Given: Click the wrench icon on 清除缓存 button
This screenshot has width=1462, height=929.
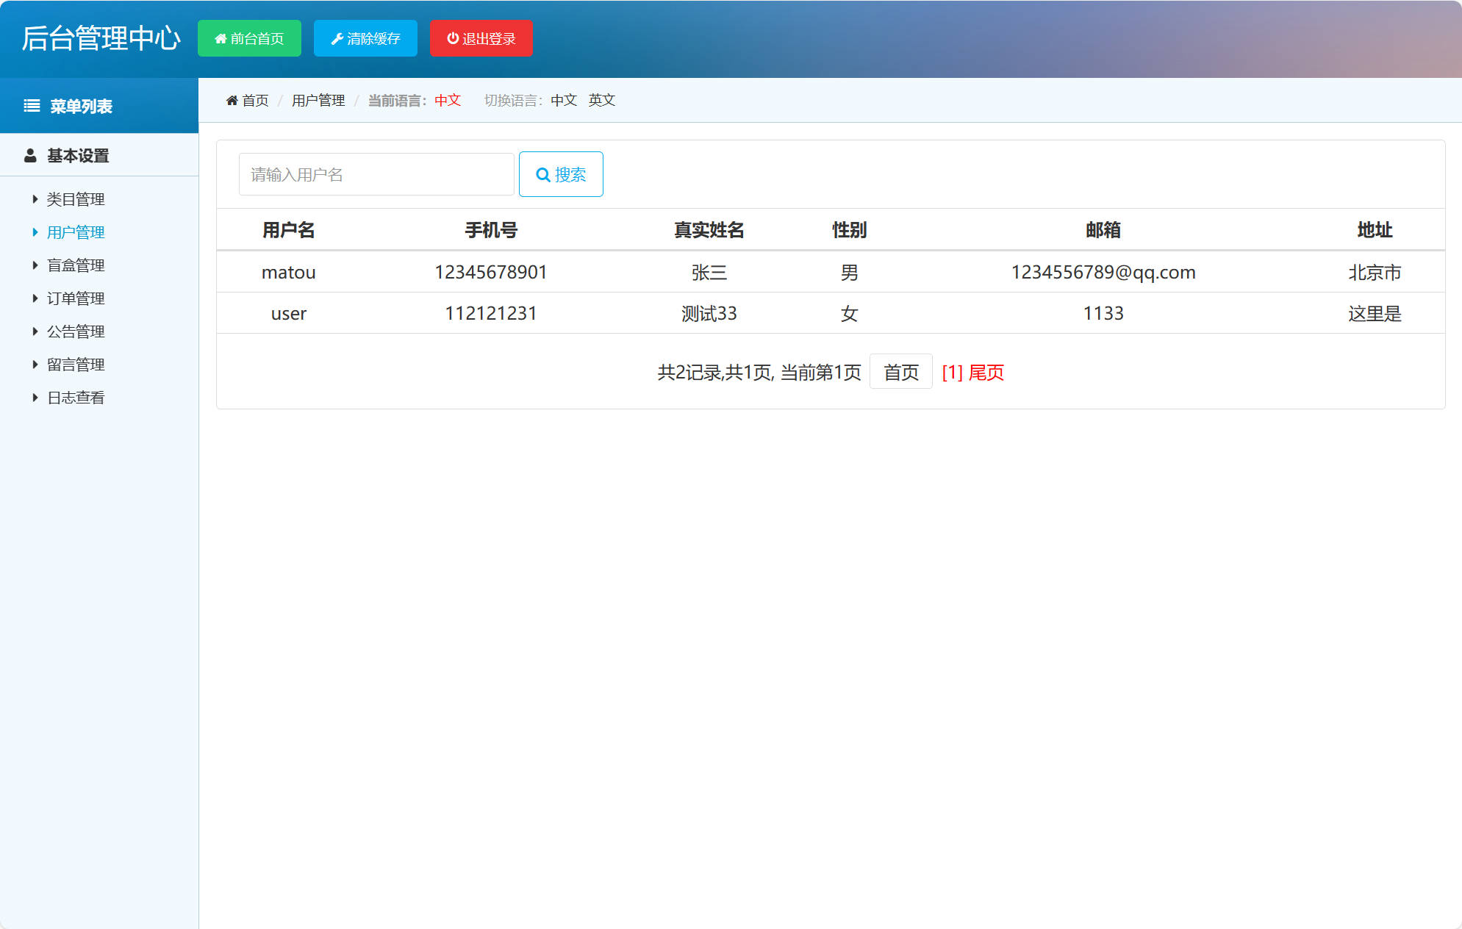Looking at the screenshot, I should (338, 38).
